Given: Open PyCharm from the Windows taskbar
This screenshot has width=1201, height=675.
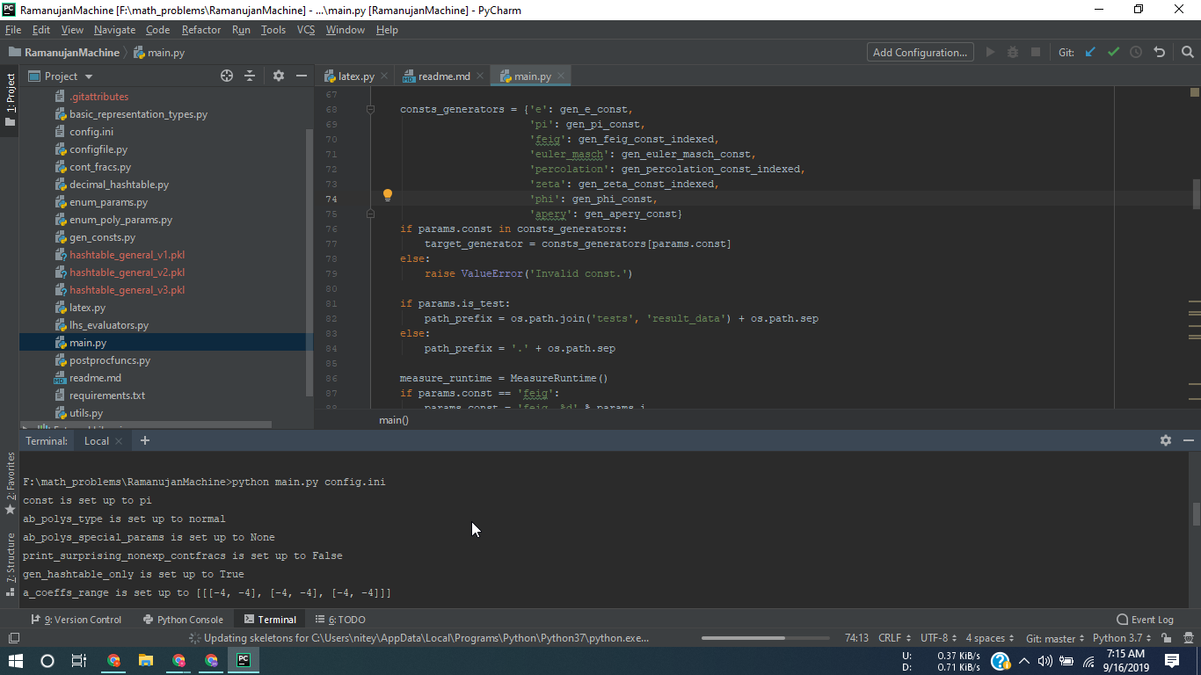Looking at the screenshot, I should pyautogui.click(x=243, y=660).
